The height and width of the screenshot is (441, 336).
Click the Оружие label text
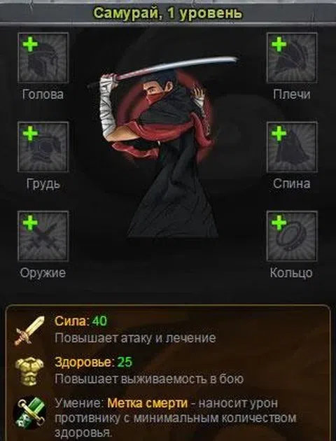[x=43, y=273]
